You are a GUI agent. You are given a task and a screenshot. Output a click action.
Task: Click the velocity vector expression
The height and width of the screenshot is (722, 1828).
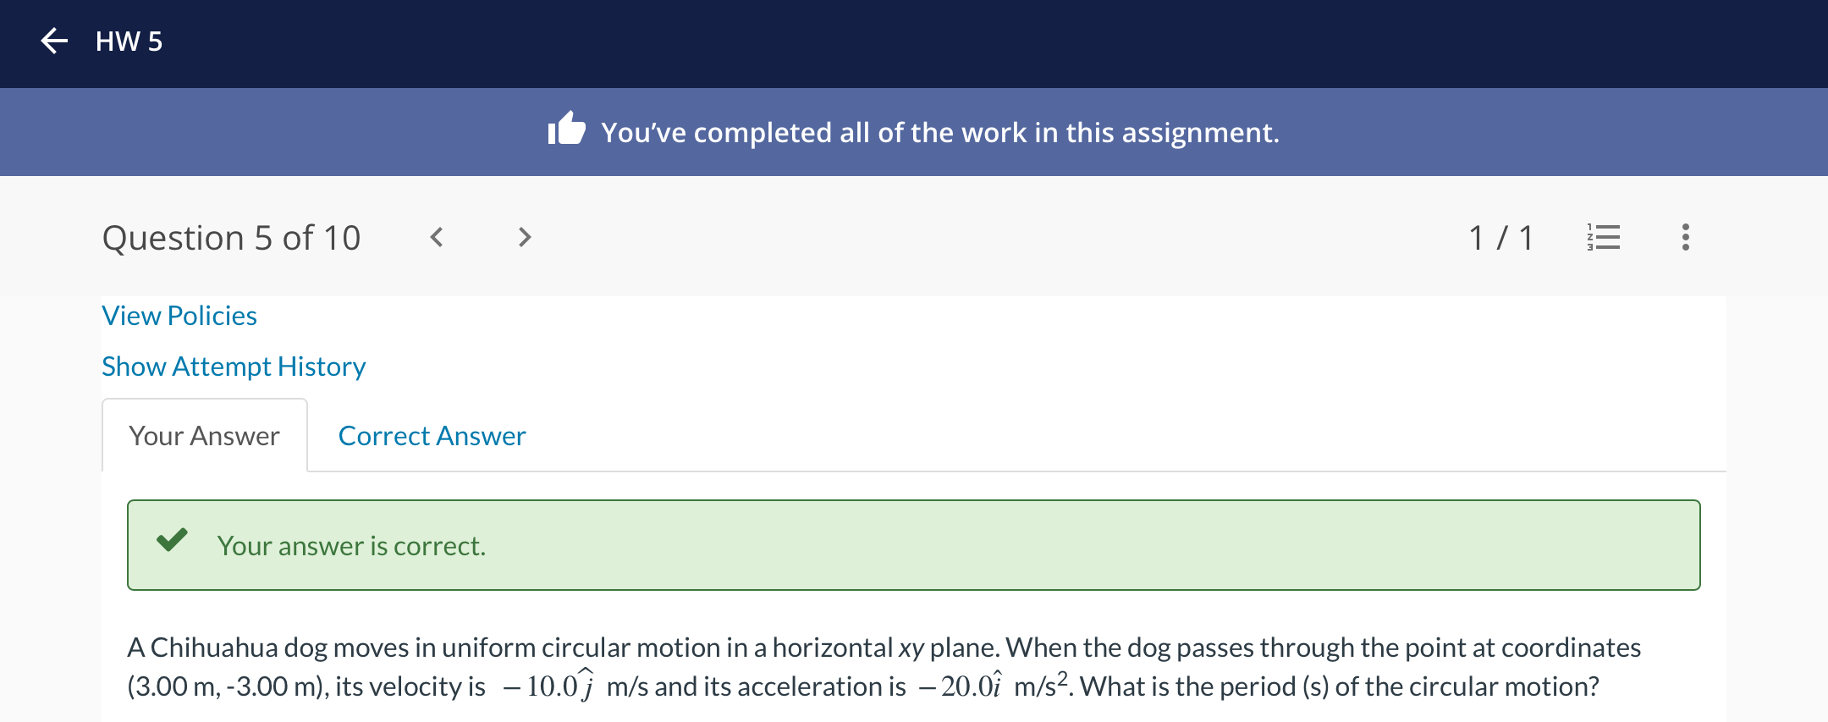pyautogui.click(x=548, y=684)
